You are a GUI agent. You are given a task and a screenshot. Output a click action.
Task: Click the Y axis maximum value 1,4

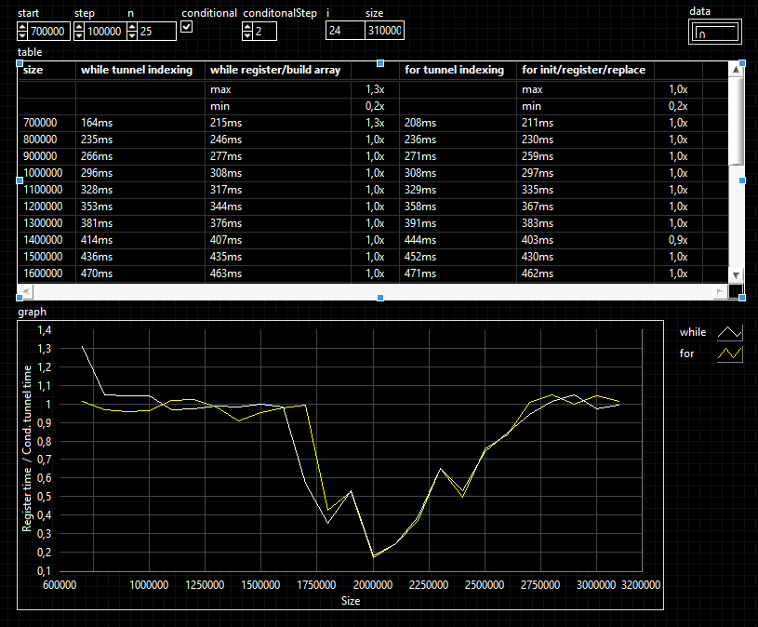[44, 330]
